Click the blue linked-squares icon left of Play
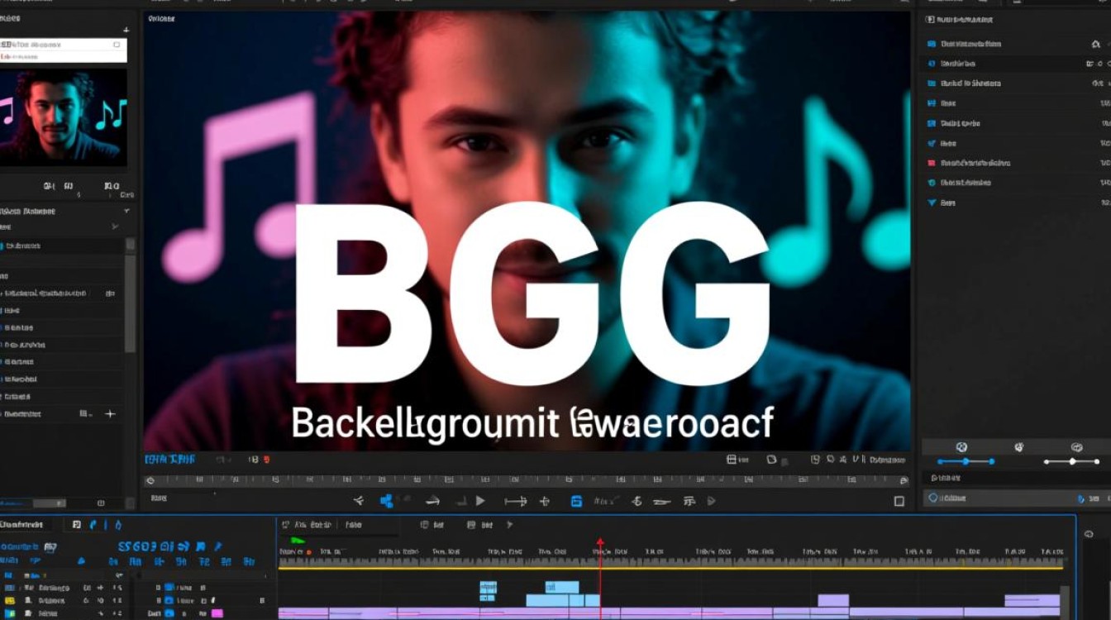 click(386, 501)
